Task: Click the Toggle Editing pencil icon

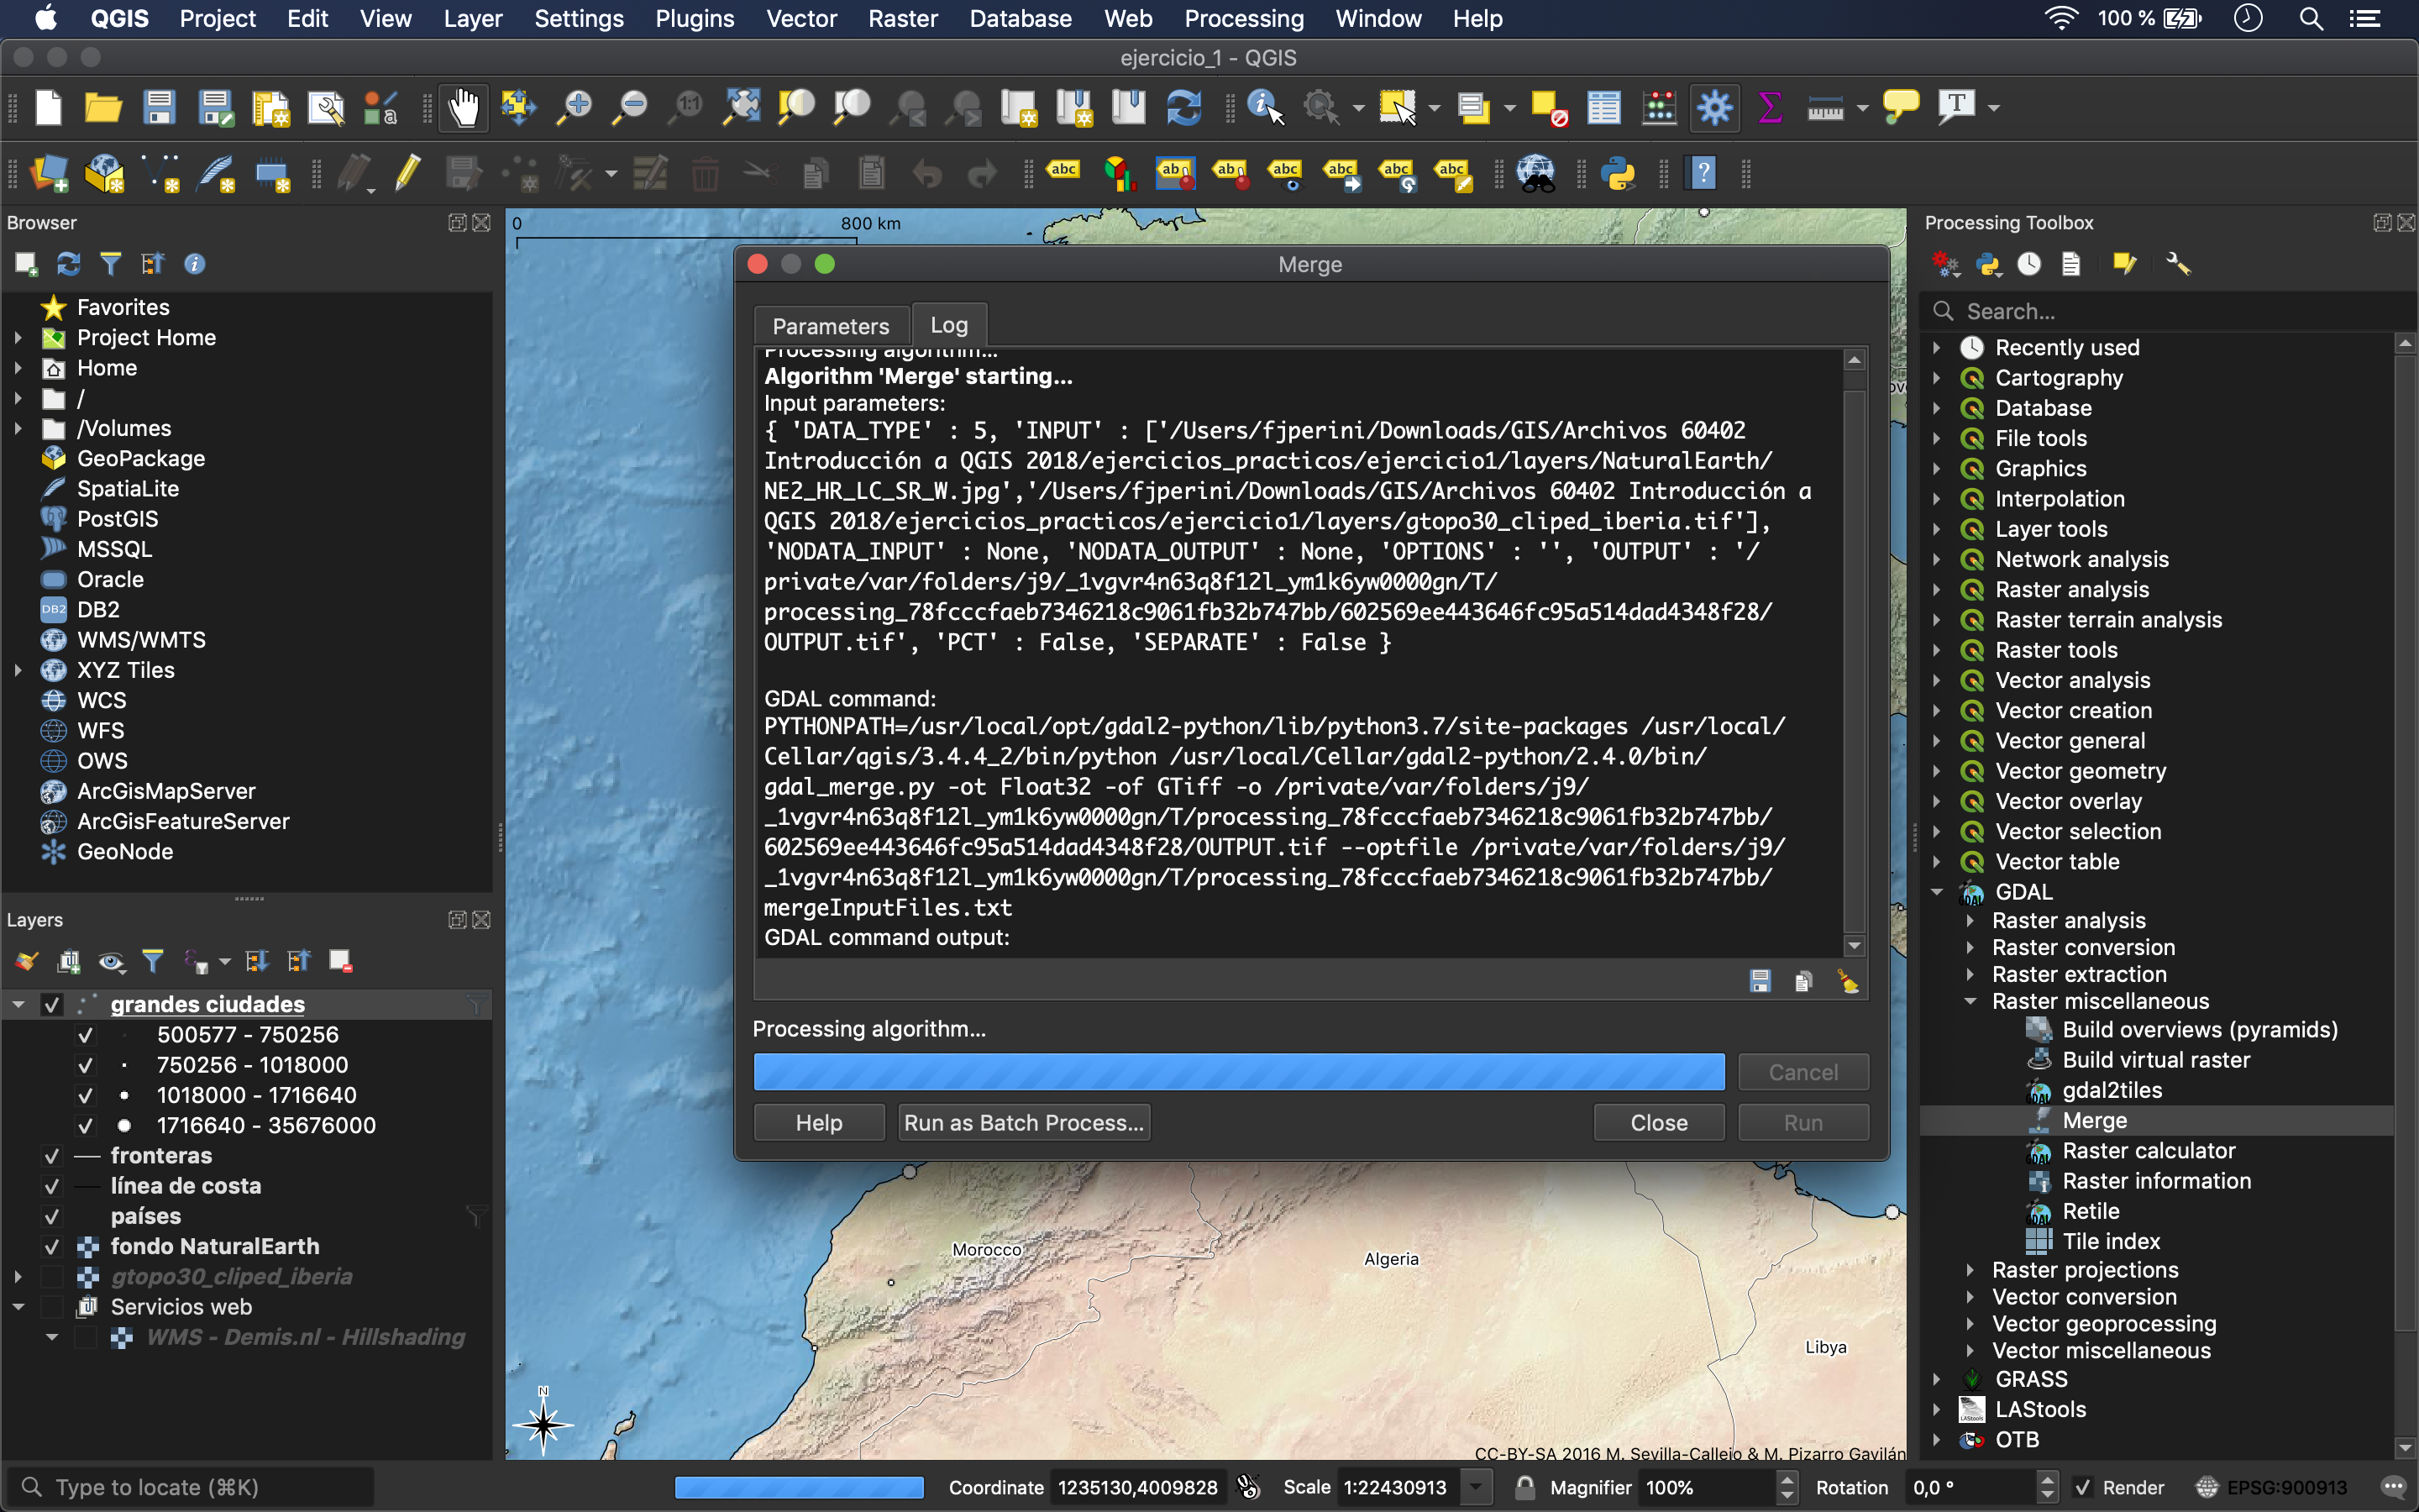Action: pyautogui.click(x=407, y=174)
